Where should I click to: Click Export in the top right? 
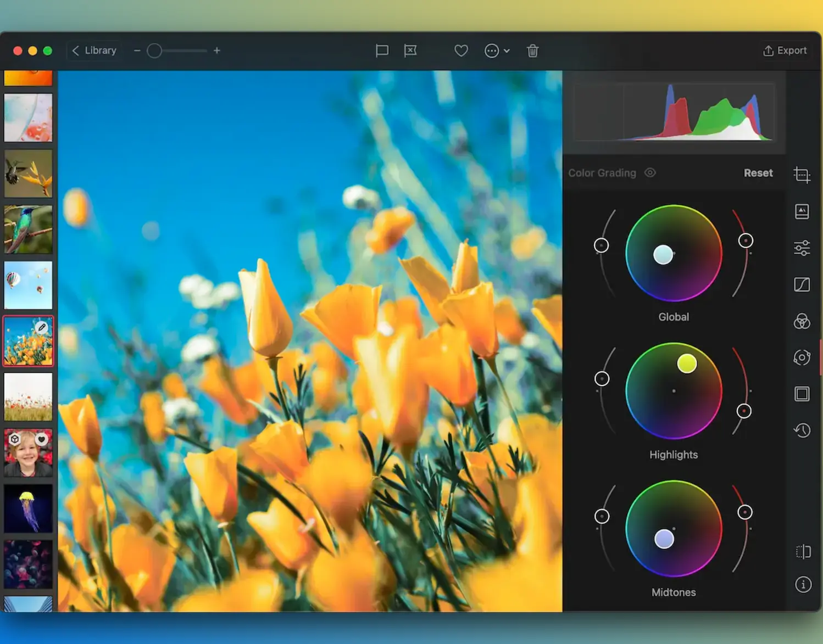[785, 51]
